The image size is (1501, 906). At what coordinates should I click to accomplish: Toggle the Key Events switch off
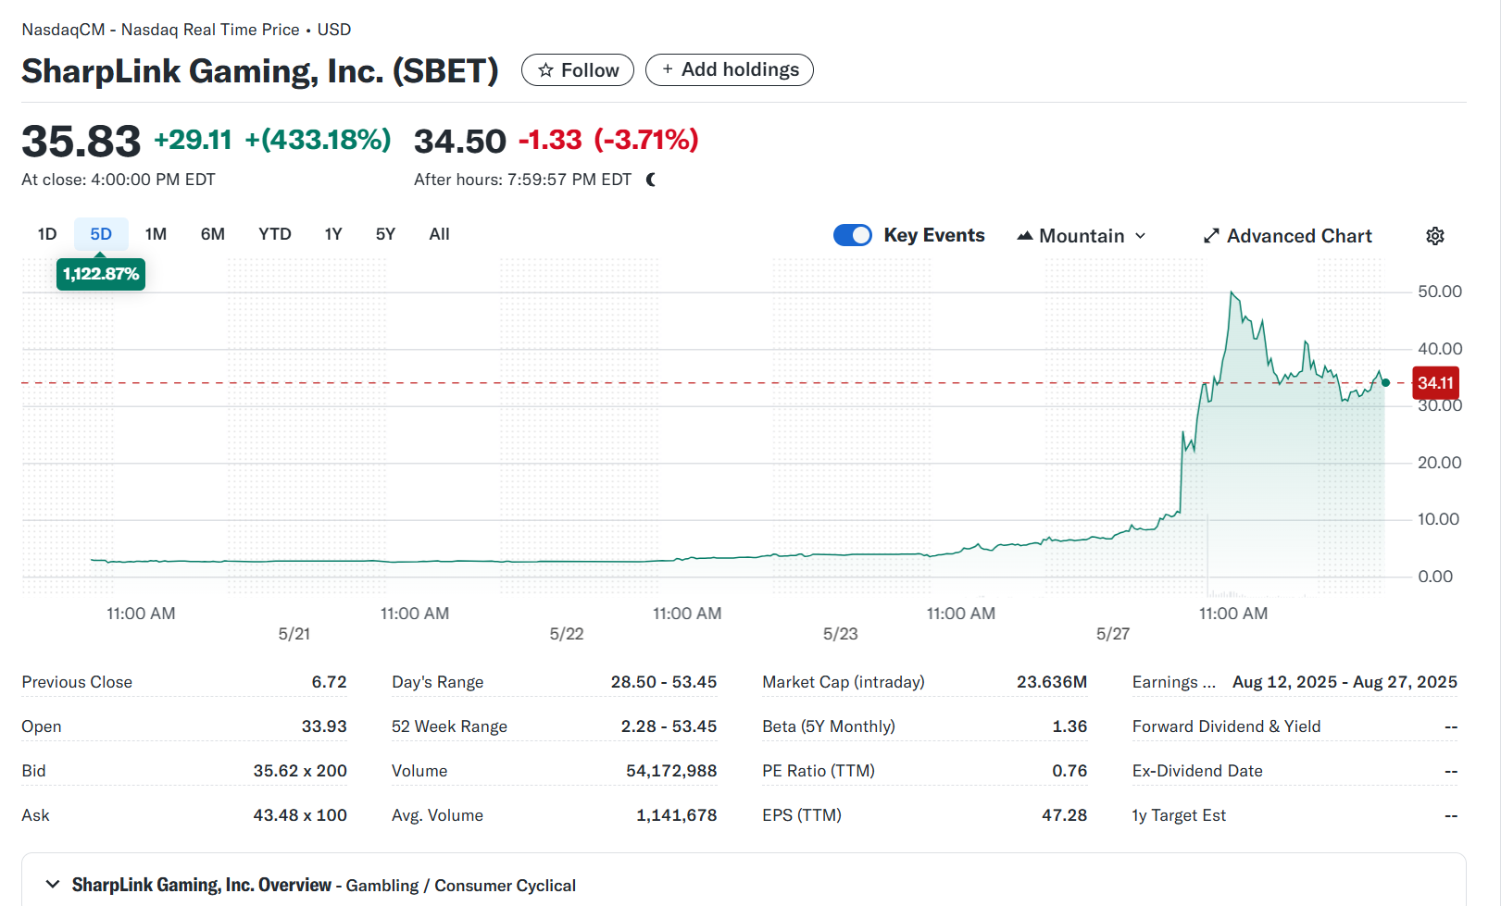pyautogui.click(x=852, y=235)
